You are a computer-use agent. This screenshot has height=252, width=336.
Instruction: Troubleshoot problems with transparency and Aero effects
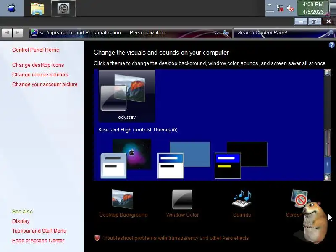[x=176, y=238]
